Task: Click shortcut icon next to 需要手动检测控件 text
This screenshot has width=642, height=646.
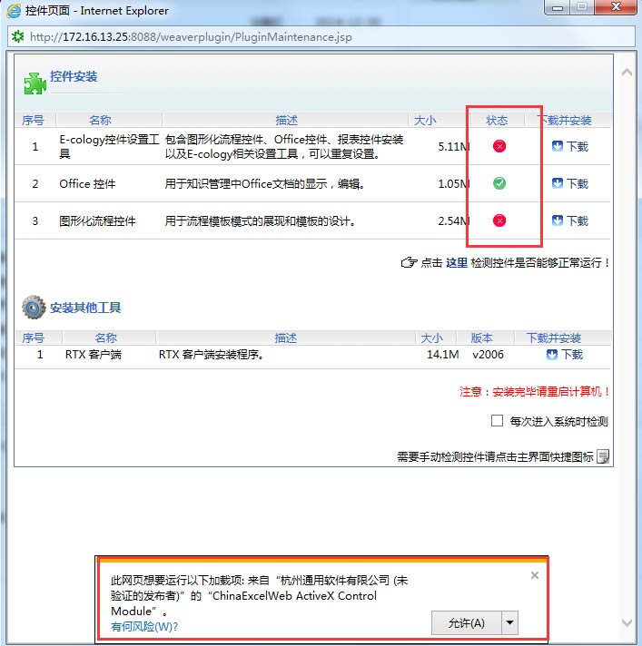Action: pos(603,456)
